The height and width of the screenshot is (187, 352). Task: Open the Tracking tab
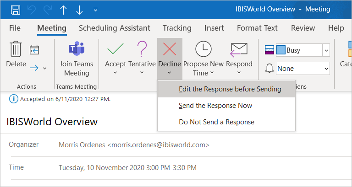pyautogui.click(x=177, y=28)
